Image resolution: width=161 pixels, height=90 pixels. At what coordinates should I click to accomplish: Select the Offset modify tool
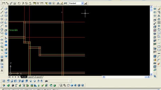point(159,19)
